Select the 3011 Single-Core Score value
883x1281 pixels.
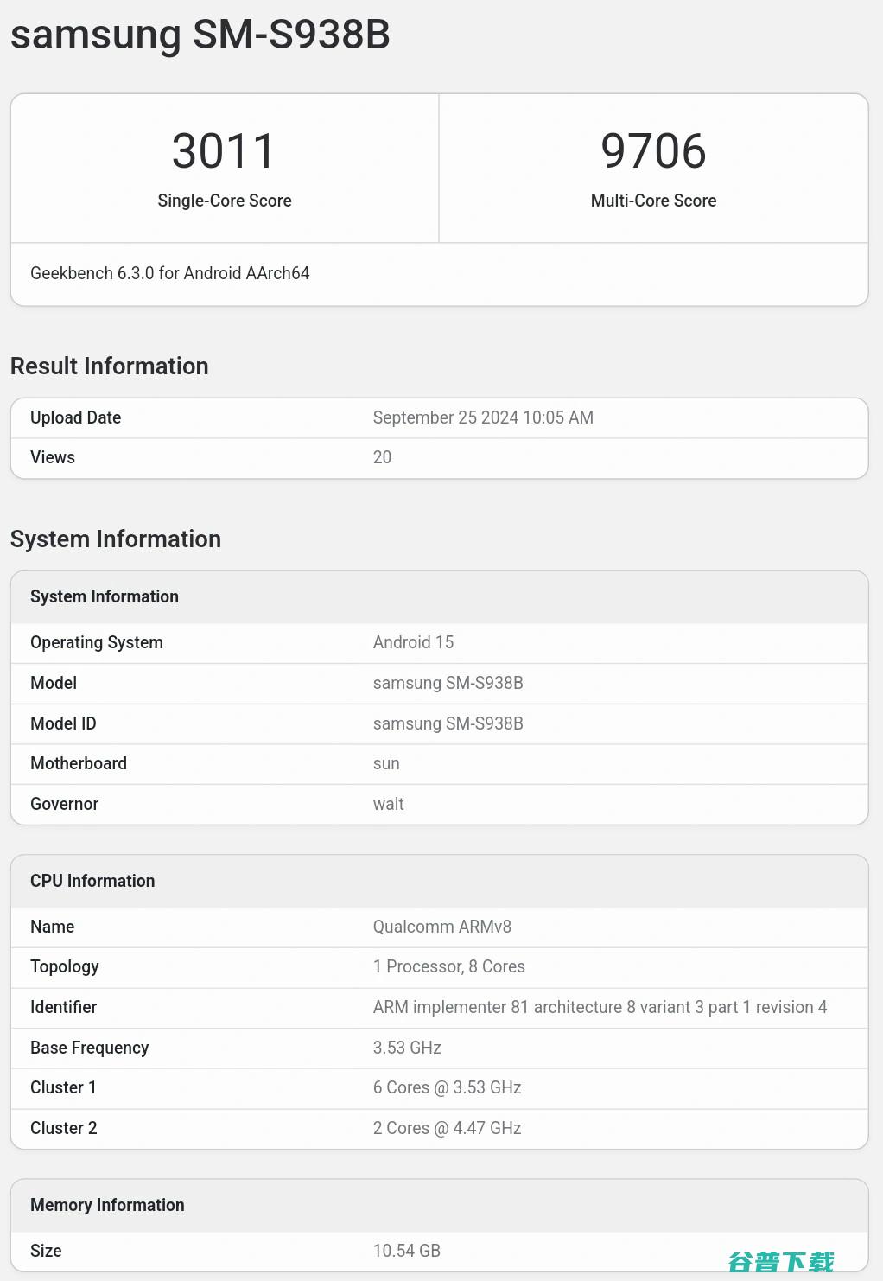tap(224, 151)
